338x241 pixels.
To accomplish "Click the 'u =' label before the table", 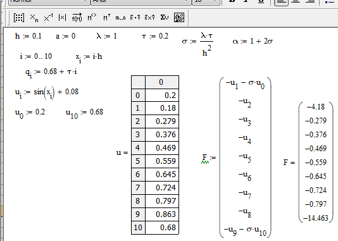I will click(122, 152).
